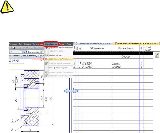Click the Детали section heading
This screenshot has height=133, width=160.
pos(125,57)
